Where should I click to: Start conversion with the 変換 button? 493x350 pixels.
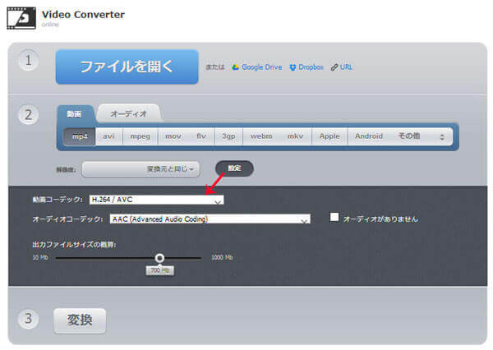tap(80, 320)
